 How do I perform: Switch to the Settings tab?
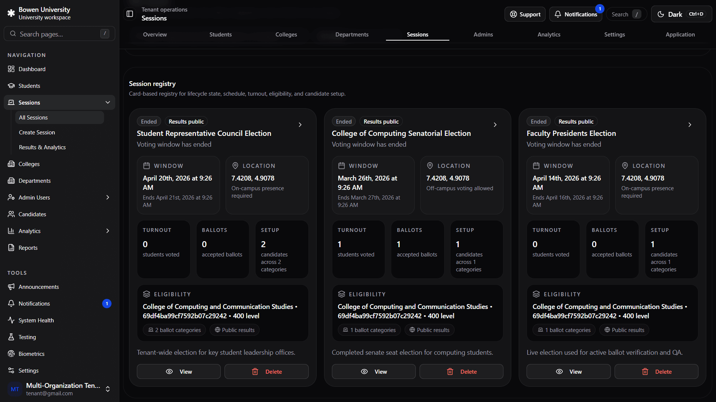(614, 34)
